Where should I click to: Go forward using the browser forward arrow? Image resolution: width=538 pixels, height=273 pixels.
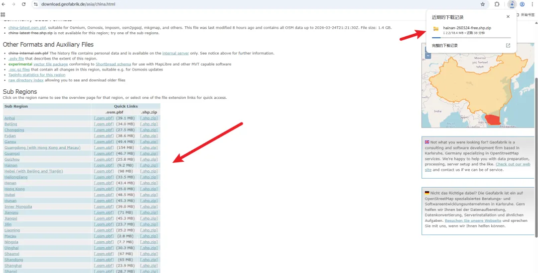click(x=13, y=4)
